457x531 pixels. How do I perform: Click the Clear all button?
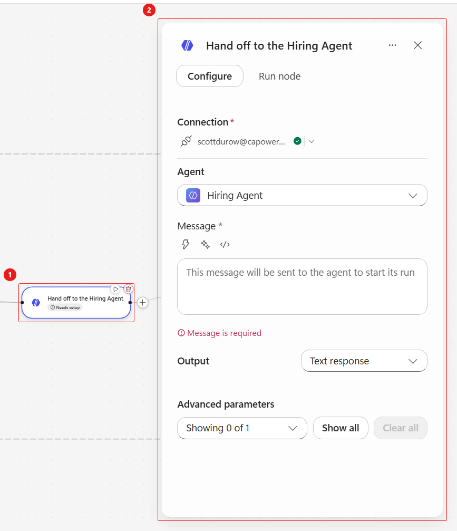pyautogui.click(x=401, y=428)
